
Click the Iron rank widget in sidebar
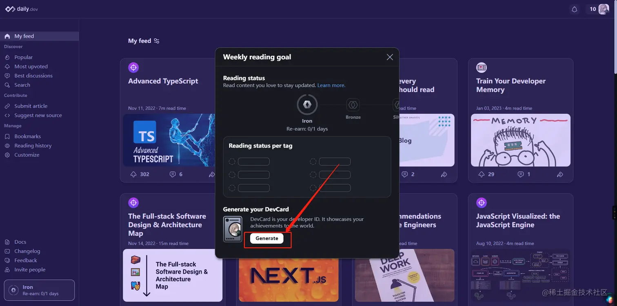[39, 290]
